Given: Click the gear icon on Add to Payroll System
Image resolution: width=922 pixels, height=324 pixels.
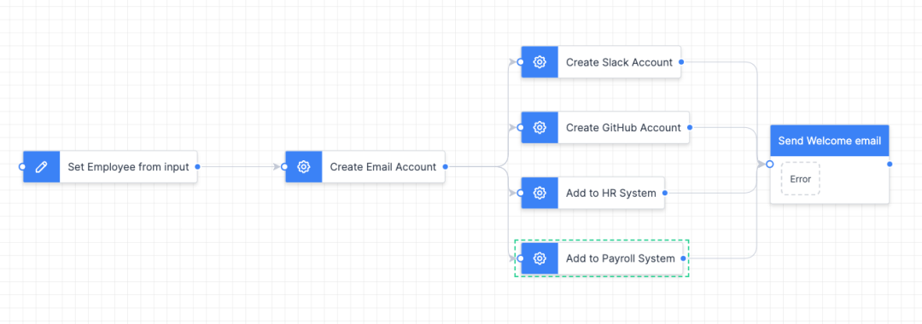Looking at the screenshot, I should coord(540,258).
